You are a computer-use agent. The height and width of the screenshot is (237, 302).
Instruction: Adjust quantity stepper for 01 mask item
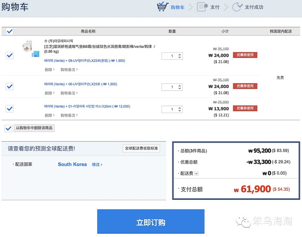[x=179, y=109]
